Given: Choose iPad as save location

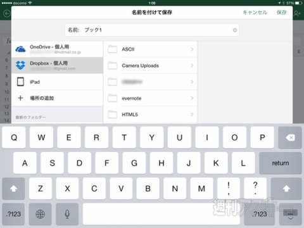Looking at the screenshot, I should point(57,82).
